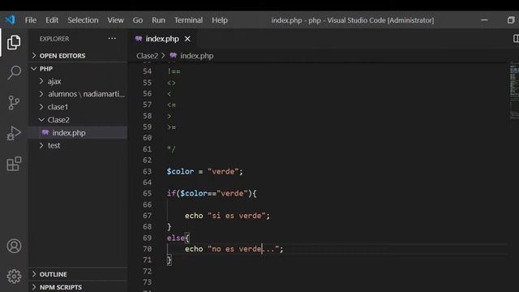The image size is (519, 292).
Task: Restore down the VS Code window
Action: pyautogui.click(x=511, y=19)
